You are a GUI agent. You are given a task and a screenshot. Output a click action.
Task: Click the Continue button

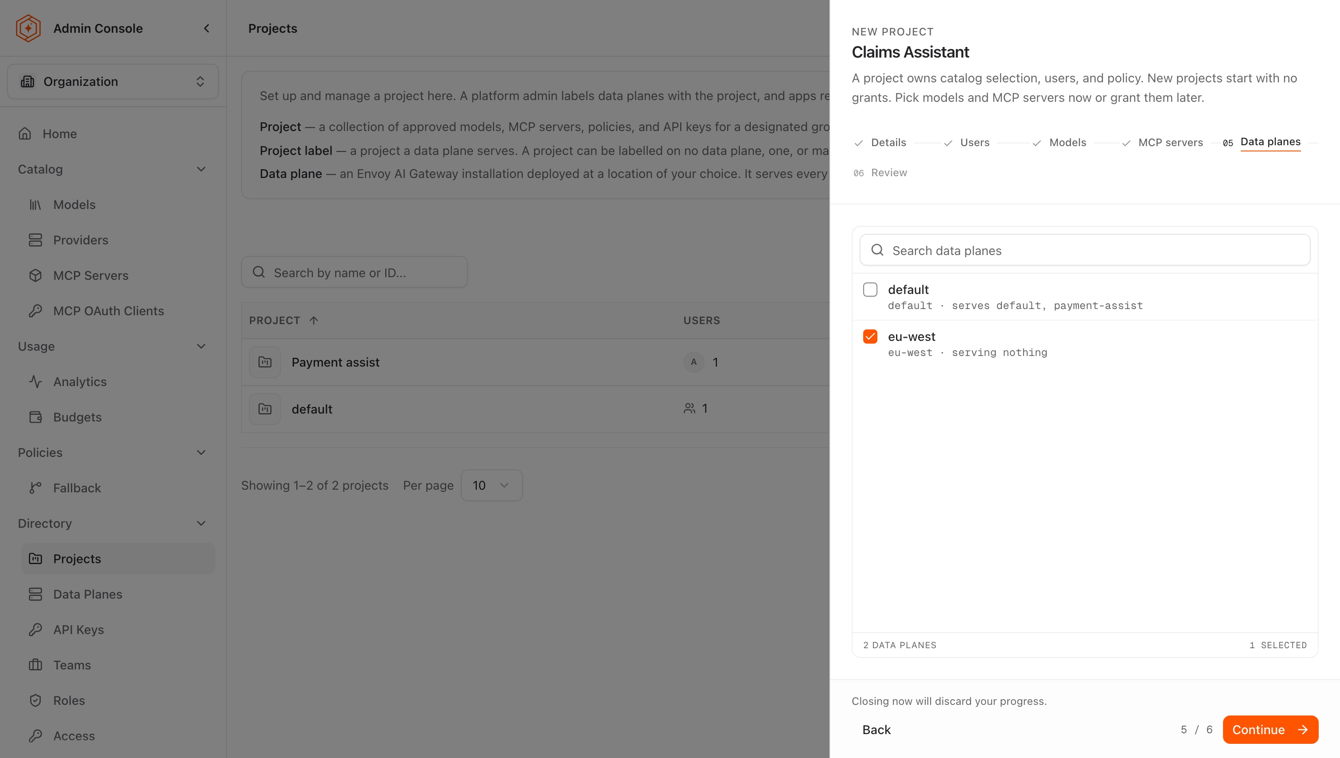click(x=1270, y=729)
